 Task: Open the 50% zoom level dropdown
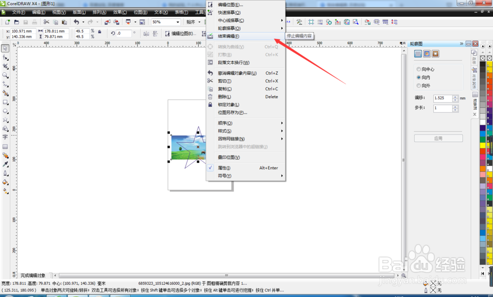pyautogui.click(x=177, y=22)
